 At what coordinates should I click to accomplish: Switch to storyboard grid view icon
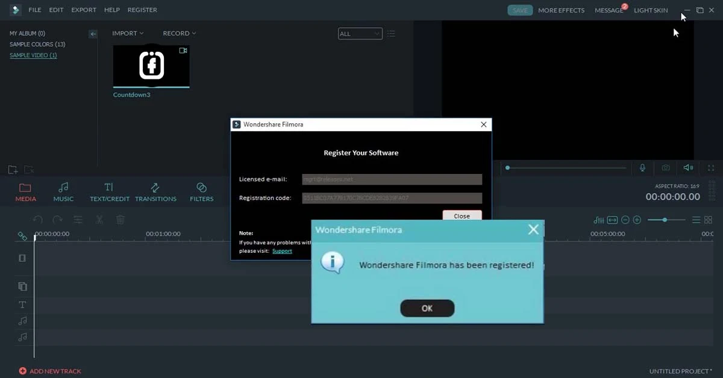pyautogui.click(x=709, y=220)
